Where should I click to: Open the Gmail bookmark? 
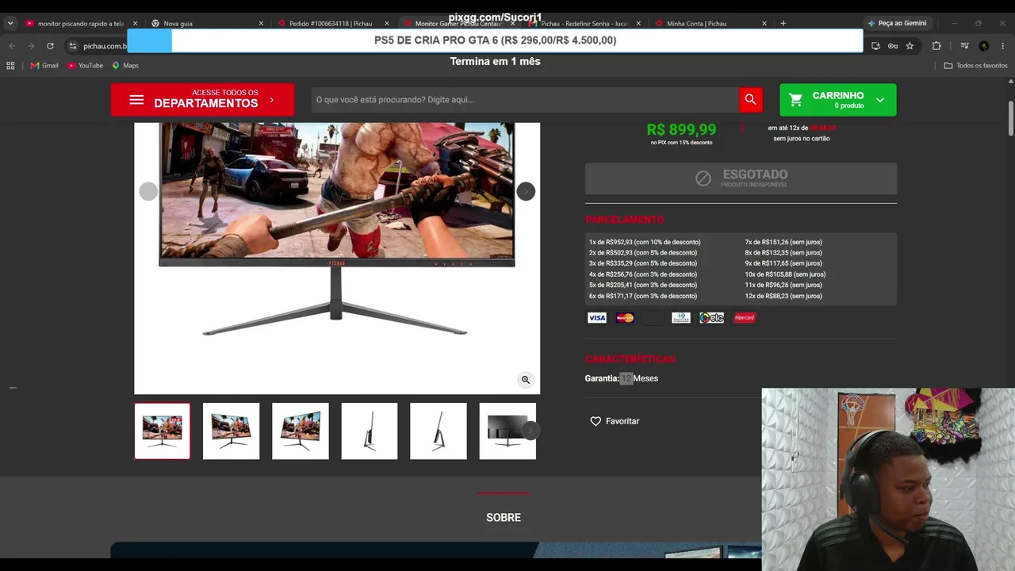pyautogui.click(x=44, y=66)
